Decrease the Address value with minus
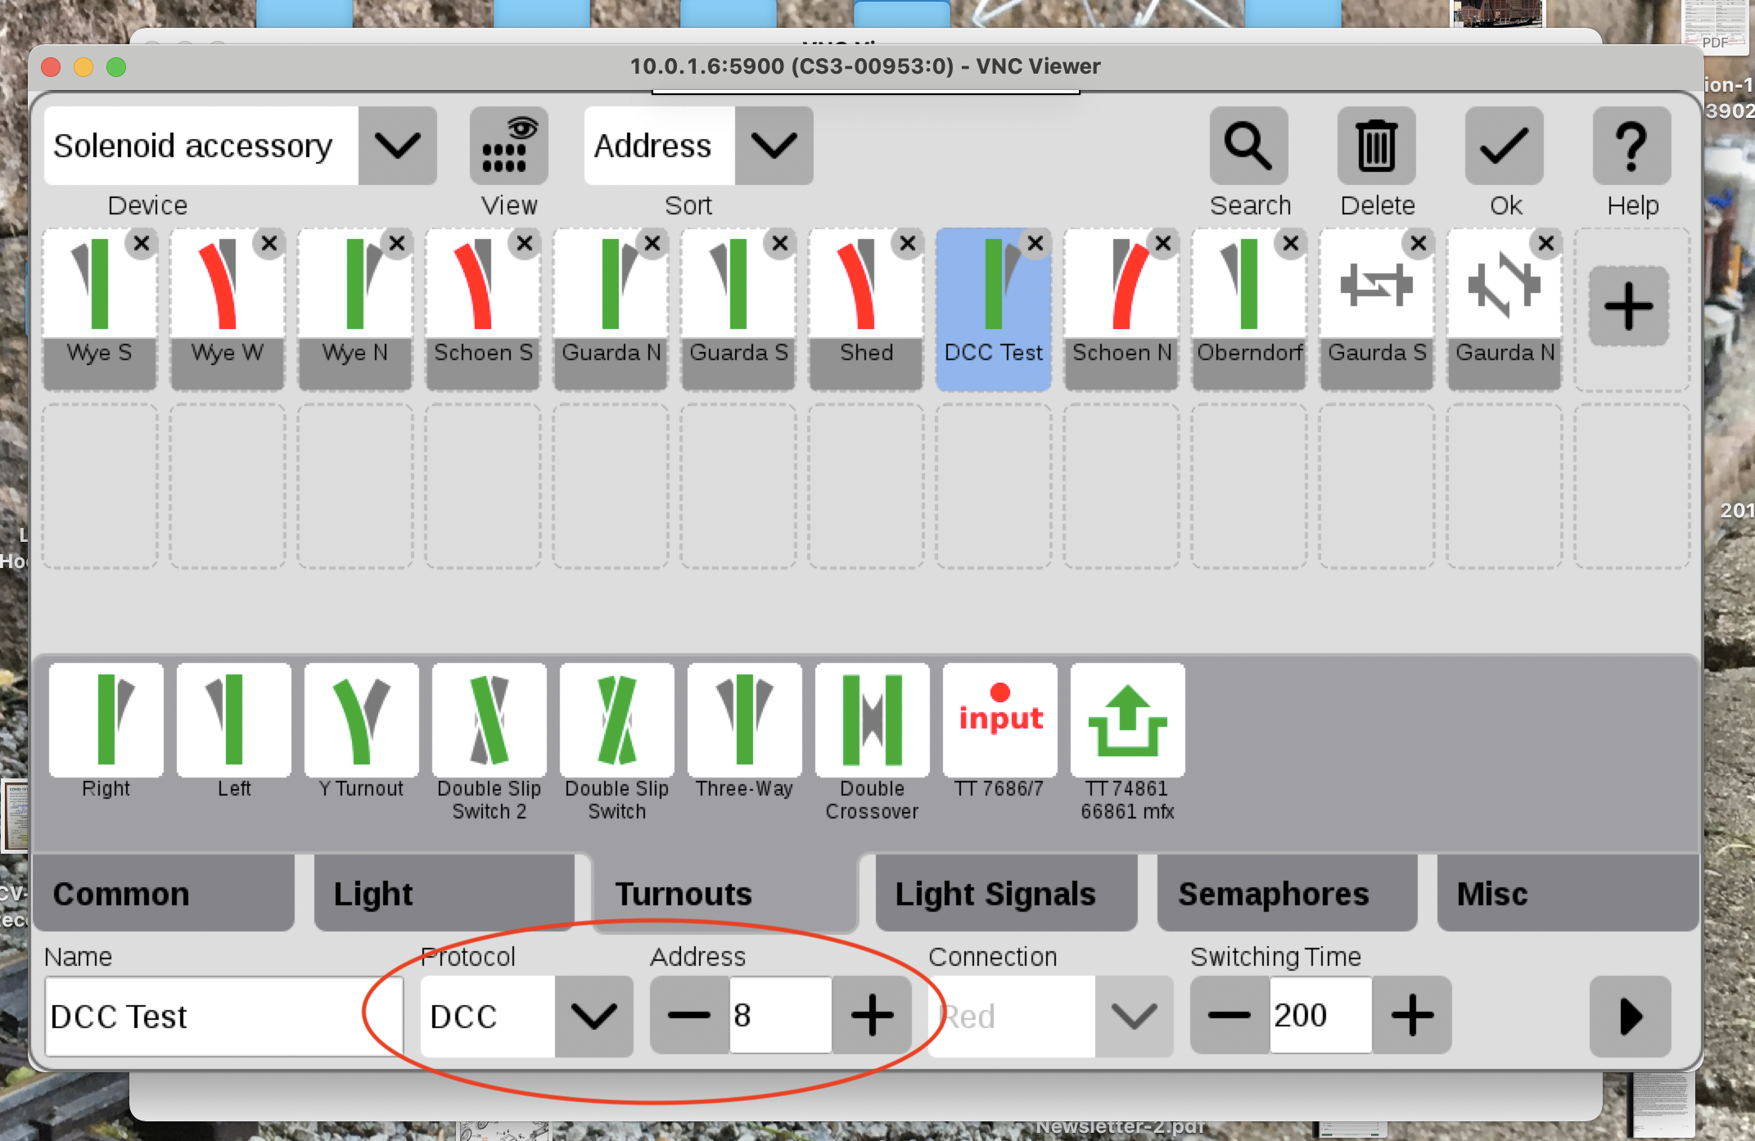1755x1141 pixels. (x=689, y=1016)
